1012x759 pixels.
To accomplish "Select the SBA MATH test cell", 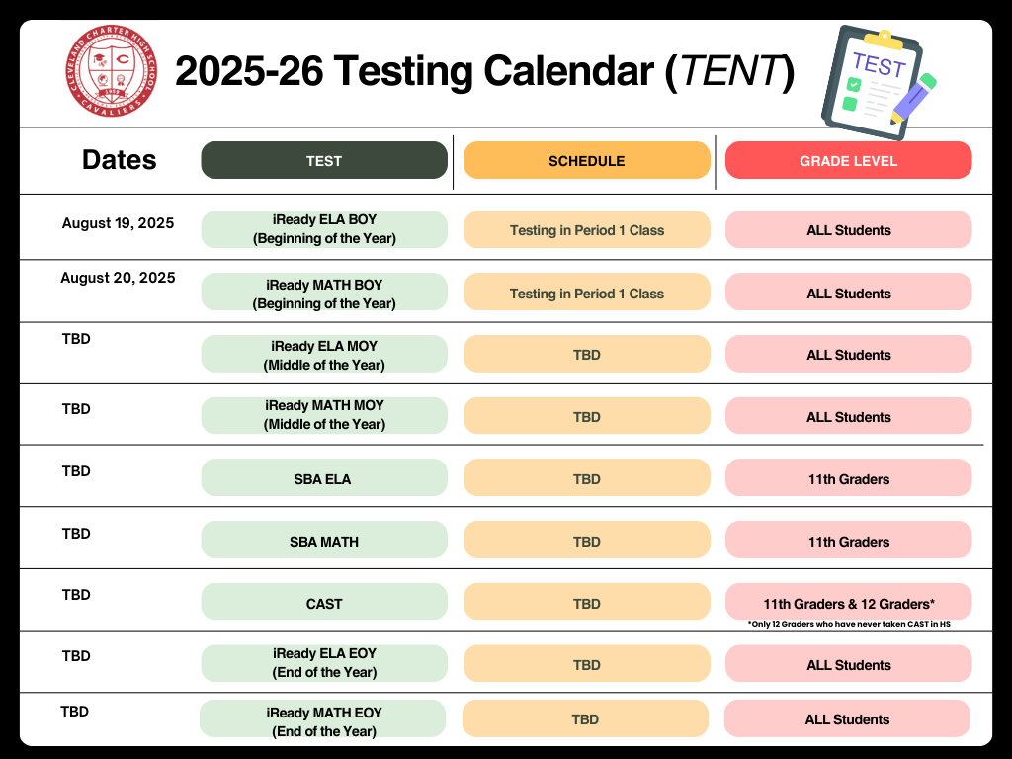I will [x=324, y=542].
